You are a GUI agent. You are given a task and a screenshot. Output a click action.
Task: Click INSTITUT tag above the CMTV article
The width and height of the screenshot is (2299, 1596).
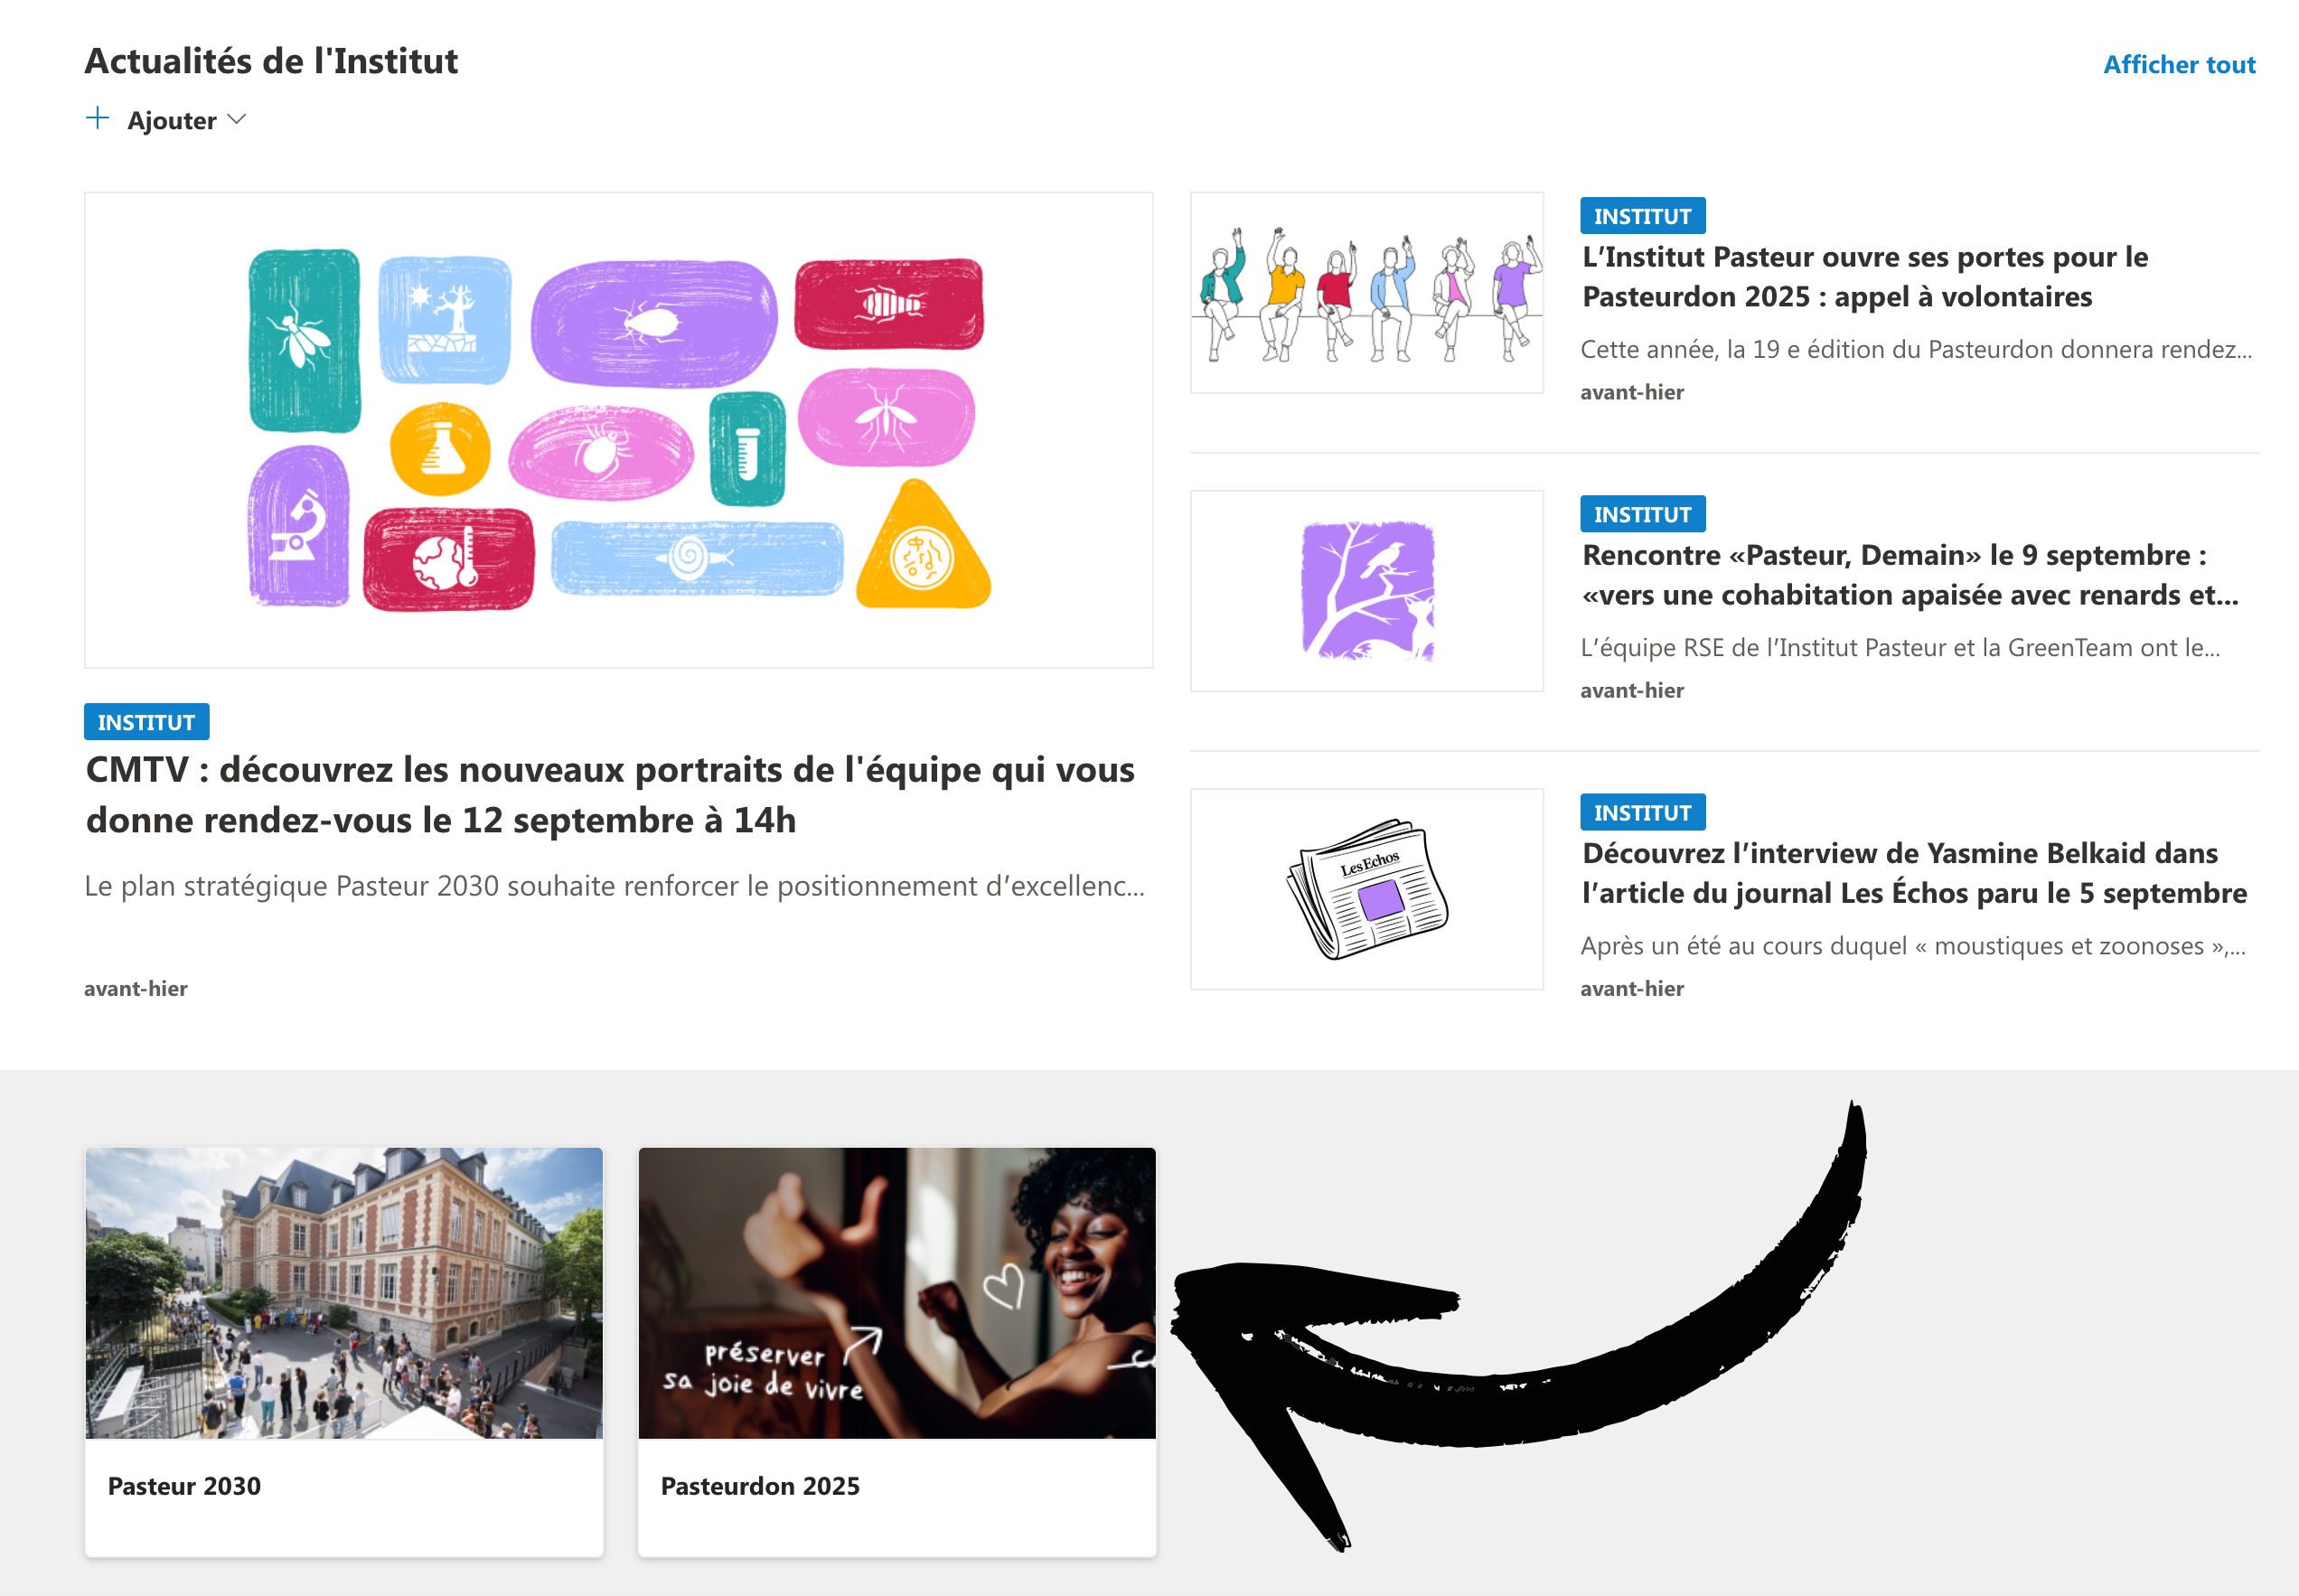coord(147,722)
